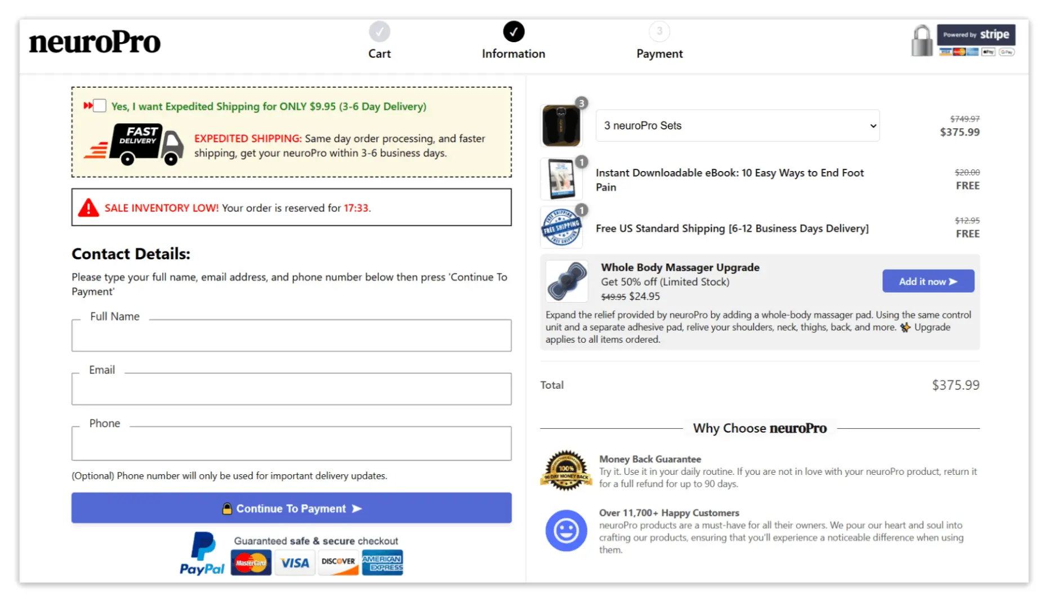Image resolution: width=1048 pixels, height=602 pixels.
Task: Click the Free Shipping stamp thumbnail
Action: pos(561,227)
